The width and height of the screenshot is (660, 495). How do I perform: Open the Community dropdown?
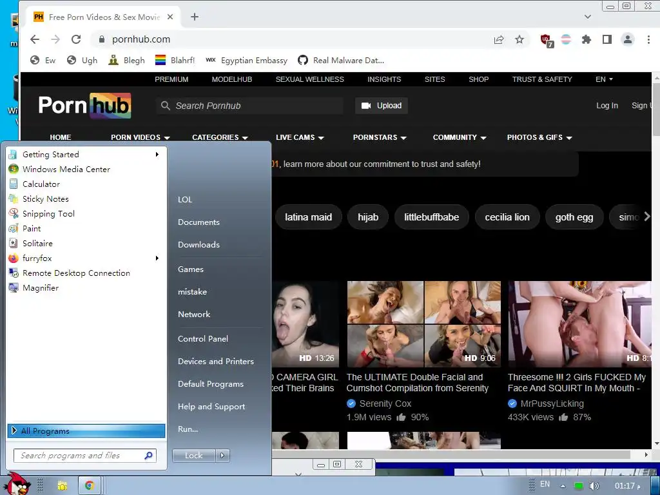point(459,138)
